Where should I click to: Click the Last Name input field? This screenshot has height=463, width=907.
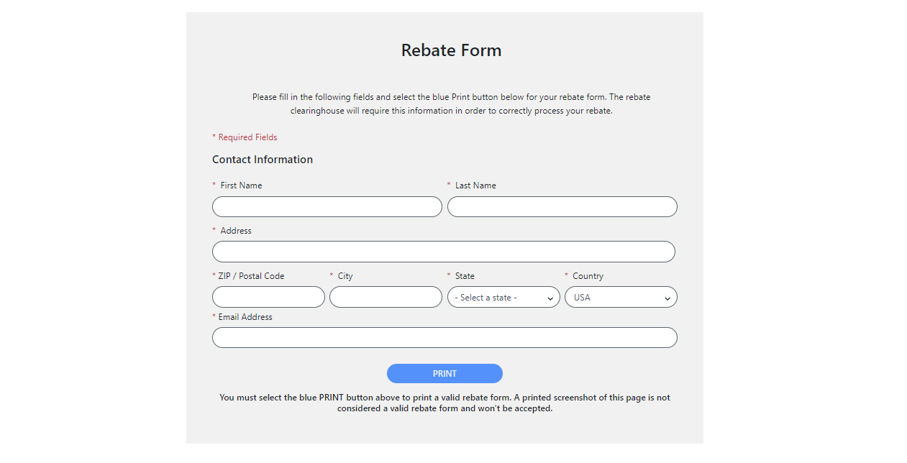point(562,207)
